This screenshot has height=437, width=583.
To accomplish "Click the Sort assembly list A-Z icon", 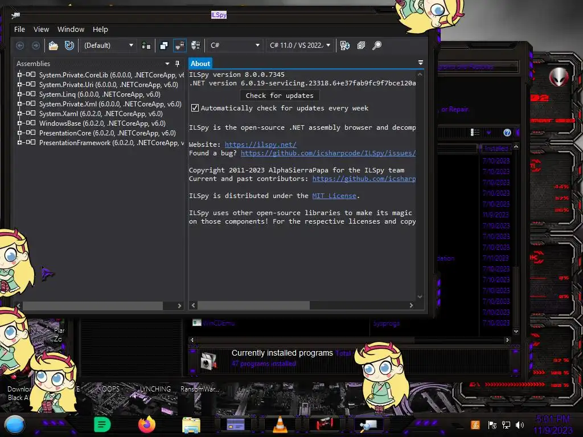I will pos(345,46).
